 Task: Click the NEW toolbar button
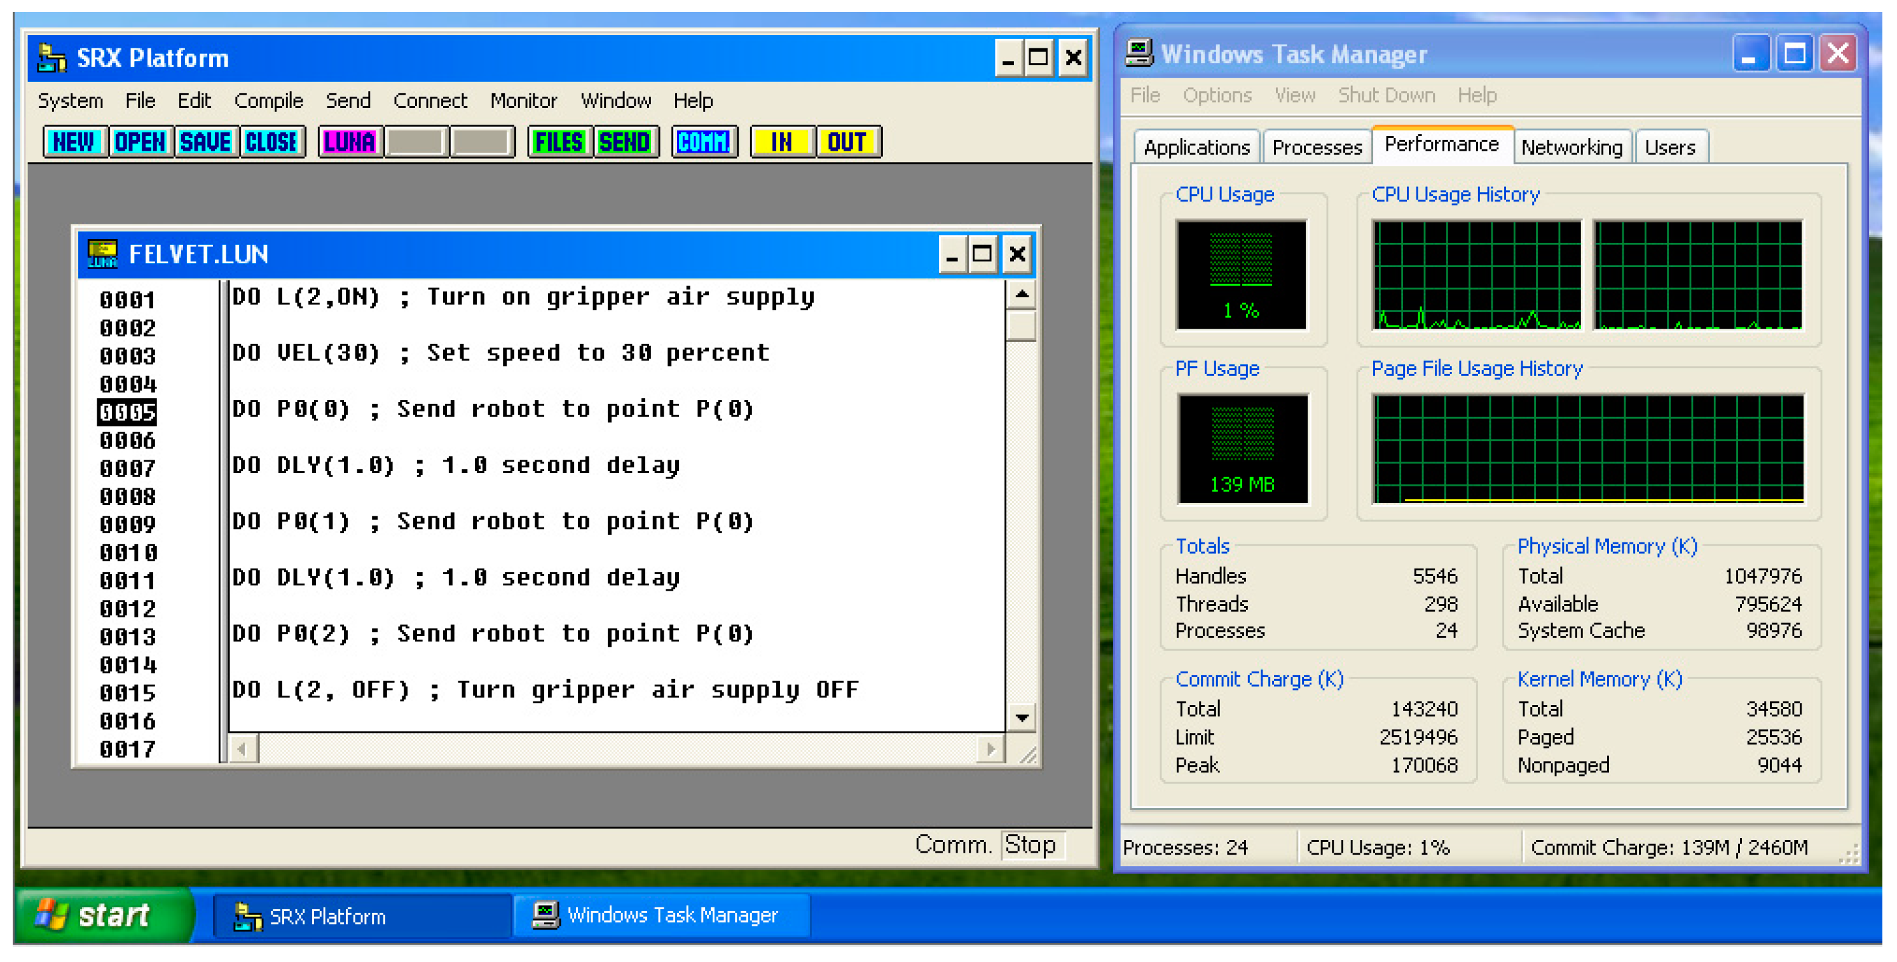pyautogui.click(x=74, y=142)
